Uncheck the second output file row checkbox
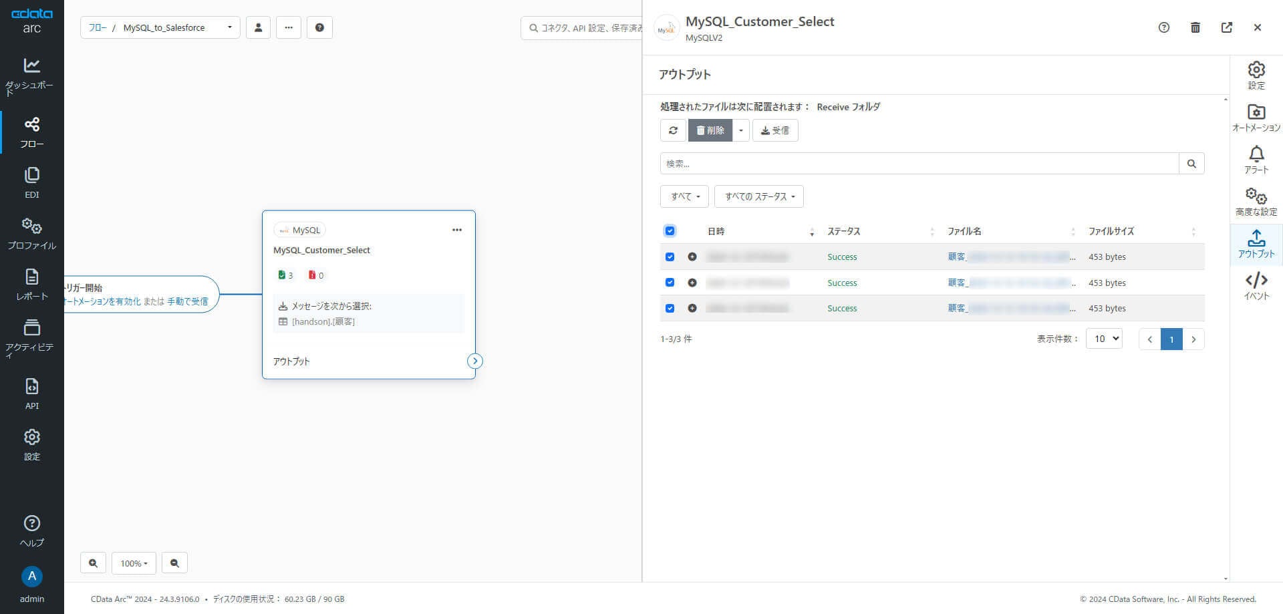 coord(670,283)
